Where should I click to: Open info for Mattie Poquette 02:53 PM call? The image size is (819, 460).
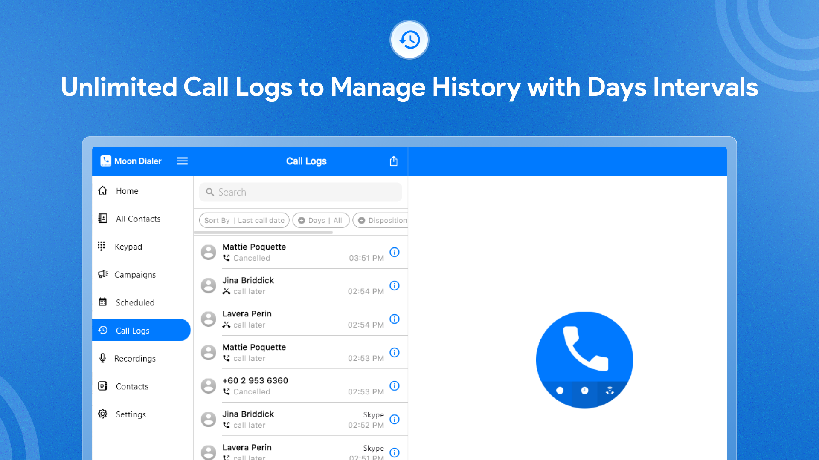pos(395,352)
